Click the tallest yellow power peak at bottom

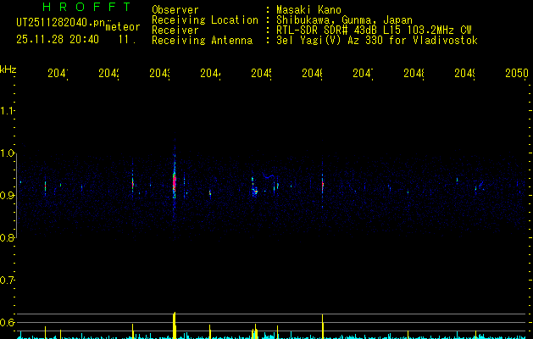pyautogui.click(x=175, y=325)
